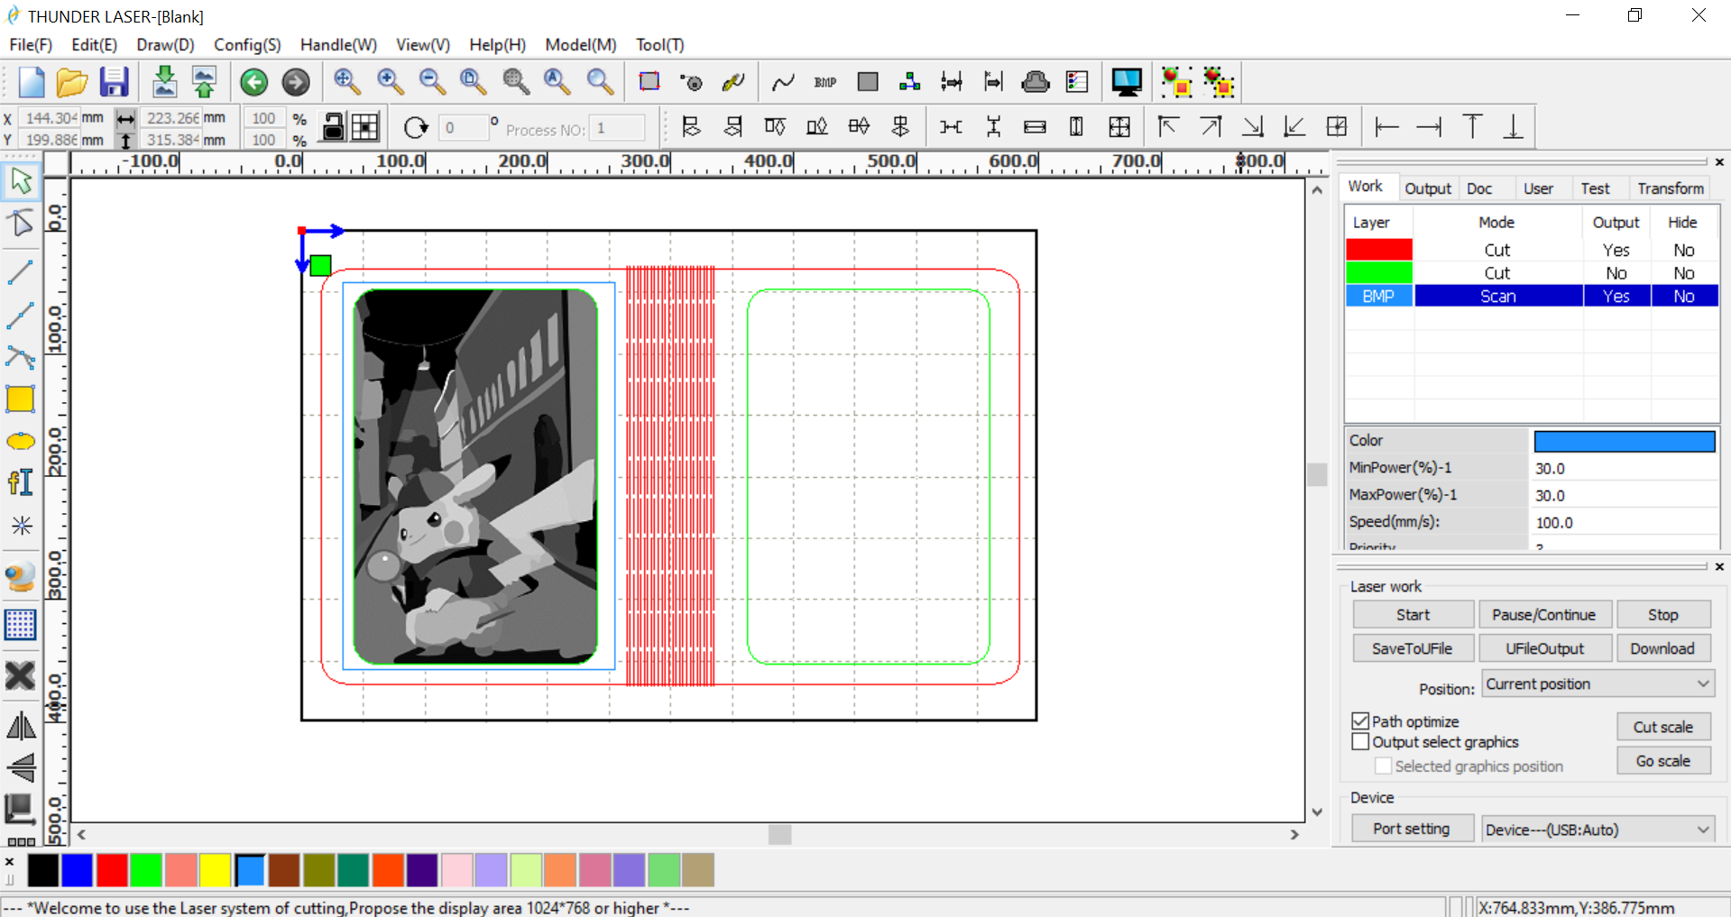Click the monitor preview icon
The width and height of the screenshot is (1731, 917).
(1127, 82)
